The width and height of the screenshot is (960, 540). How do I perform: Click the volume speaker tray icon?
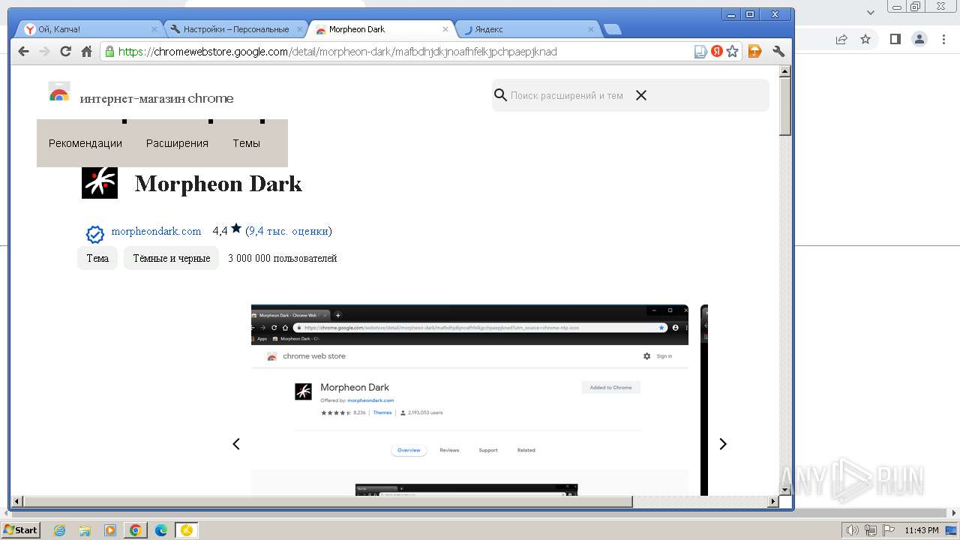click(x=853, y=530)
